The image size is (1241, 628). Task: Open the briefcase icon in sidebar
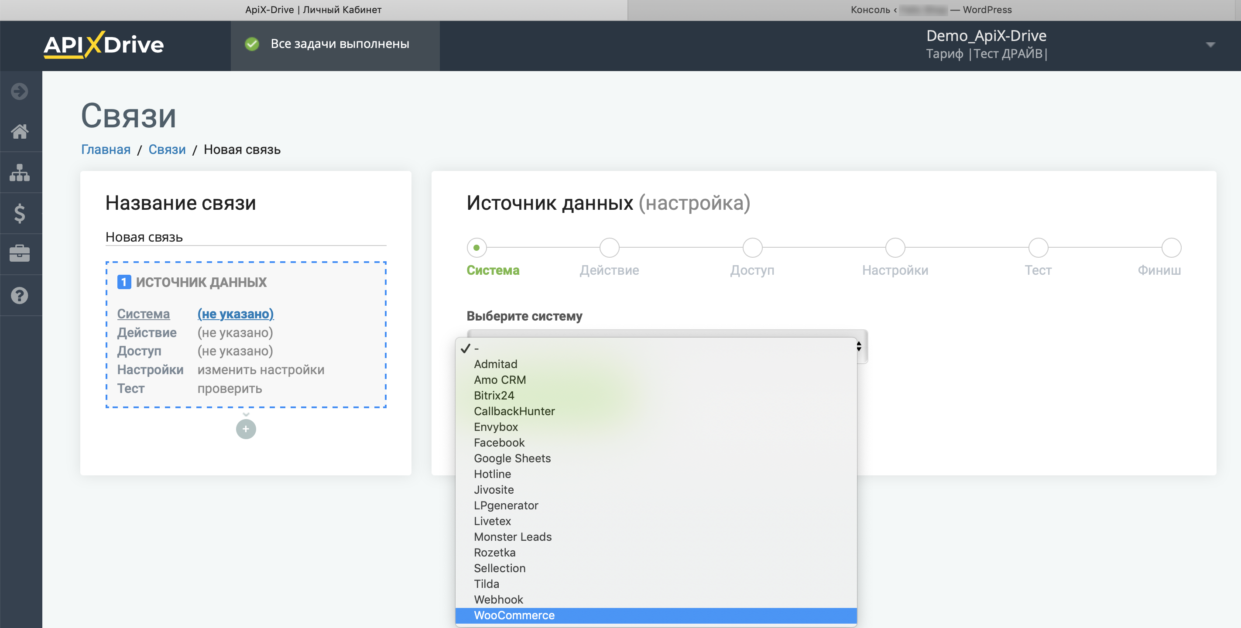coord(19,253)
